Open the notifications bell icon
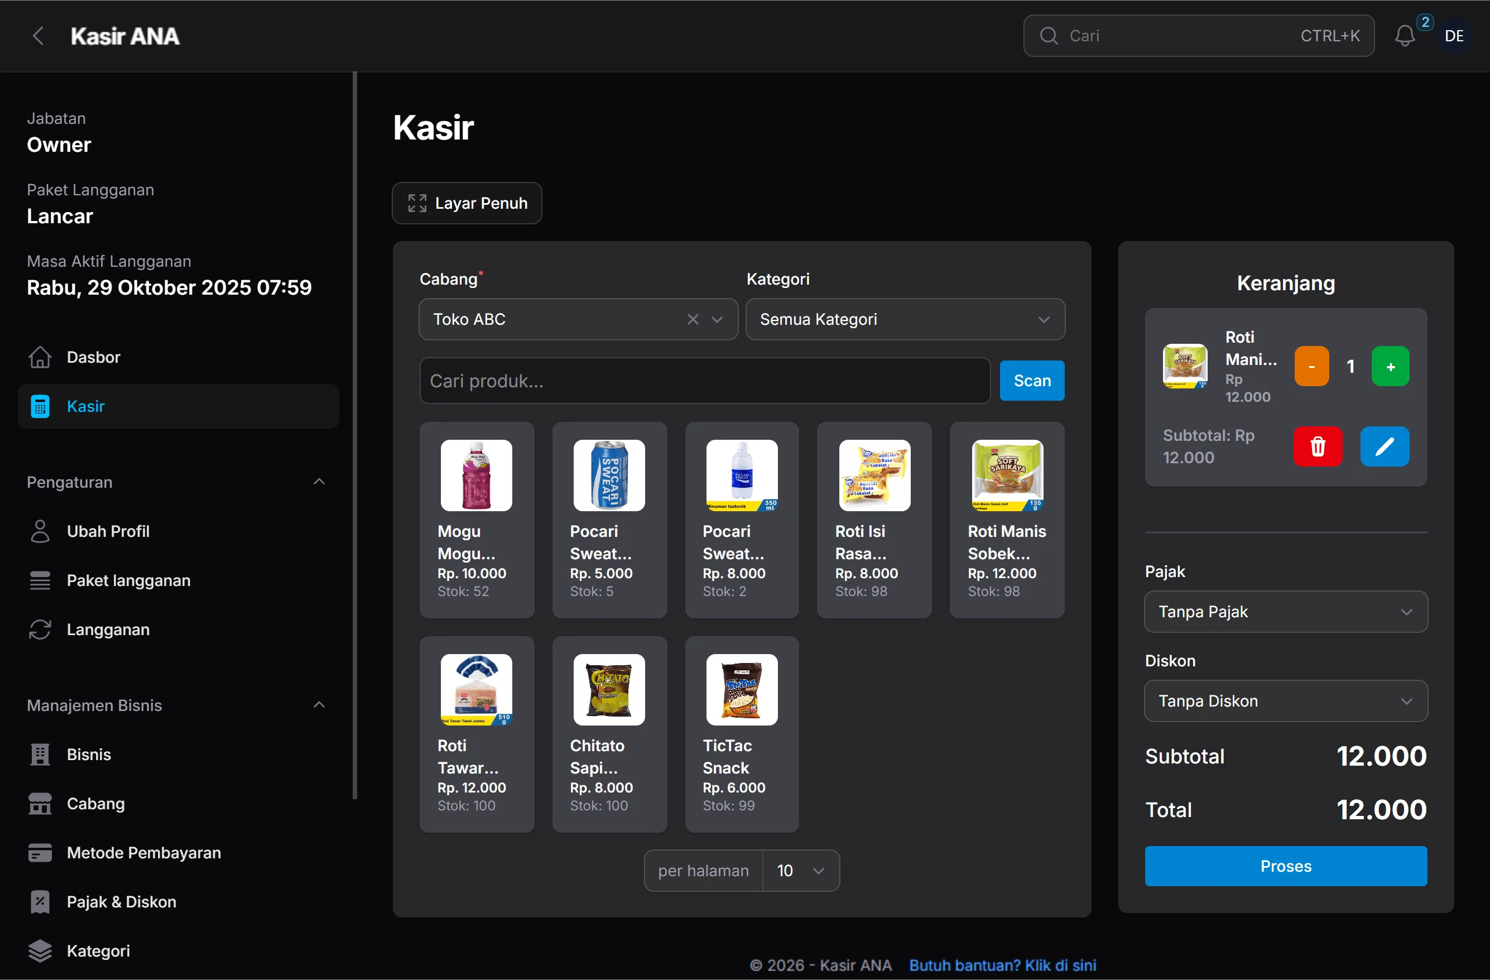 (1406, 36)
